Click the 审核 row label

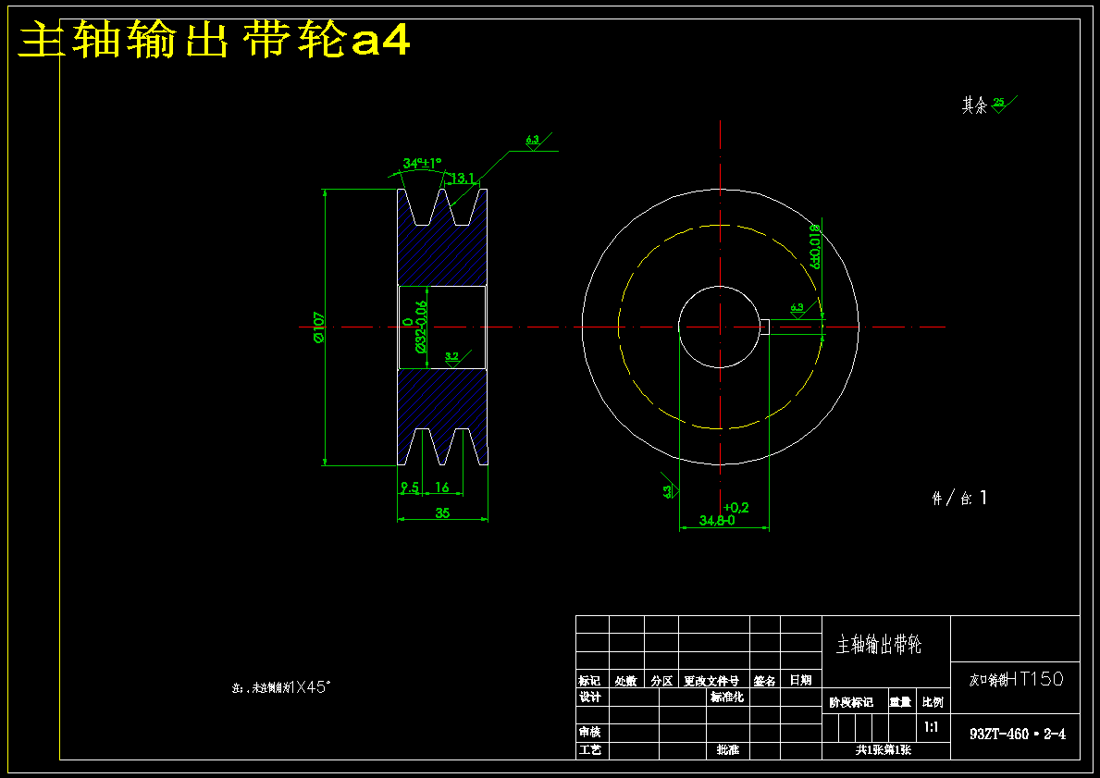point(590,732)
